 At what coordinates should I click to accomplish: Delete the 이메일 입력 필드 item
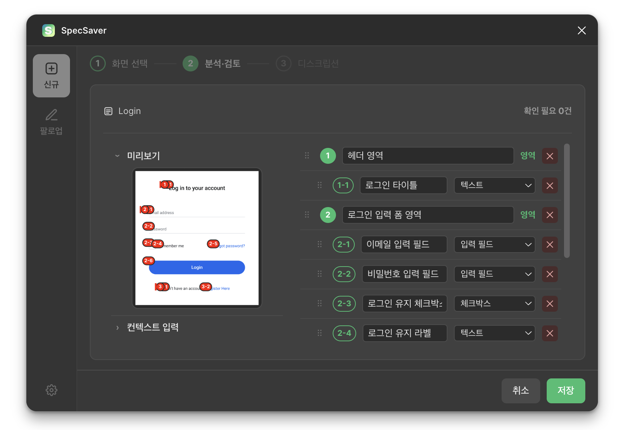pyautogui.click(x=550, y=245)
